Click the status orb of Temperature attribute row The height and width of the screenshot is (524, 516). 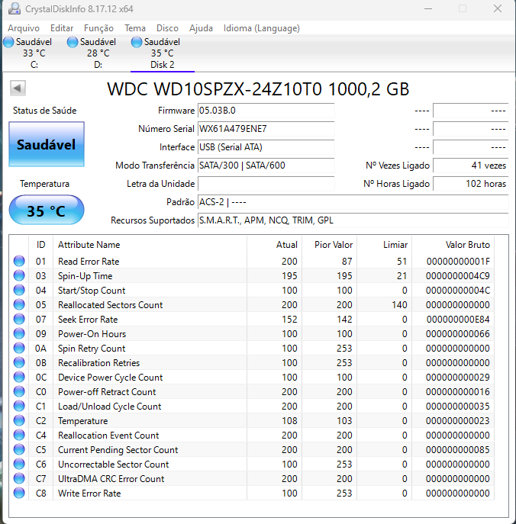[x=19, y=420]
